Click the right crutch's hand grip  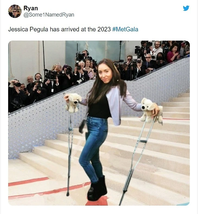pyautogui.click(x=143, y=141)
